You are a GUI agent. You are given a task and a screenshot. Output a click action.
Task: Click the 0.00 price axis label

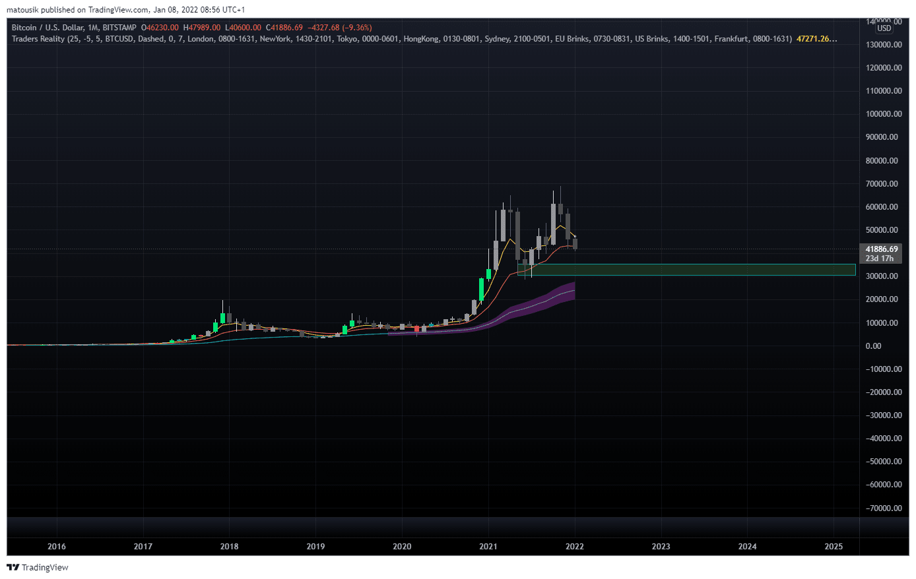tap(873, 346)
